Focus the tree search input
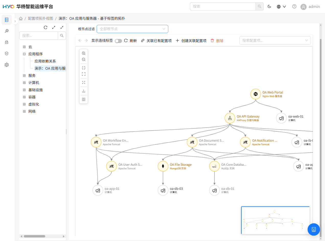 [39, 36]
